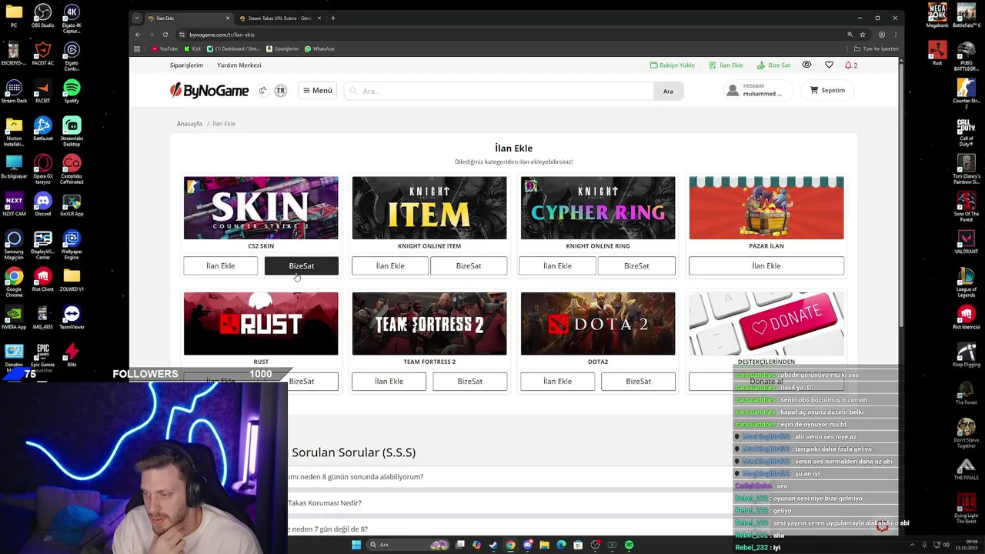Open YouTube bookmark
Viewport: 985px width, 554px height.
(165, 48)
